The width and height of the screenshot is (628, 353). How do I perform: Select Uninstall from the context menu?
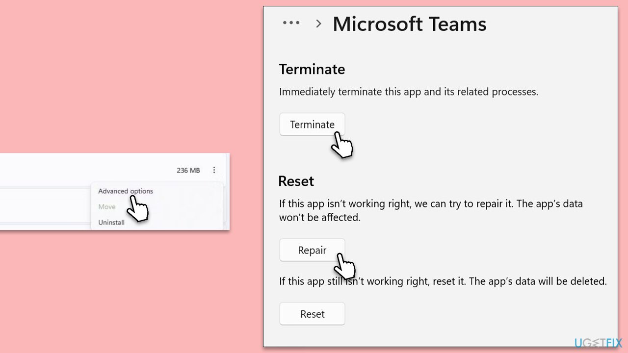111,223
